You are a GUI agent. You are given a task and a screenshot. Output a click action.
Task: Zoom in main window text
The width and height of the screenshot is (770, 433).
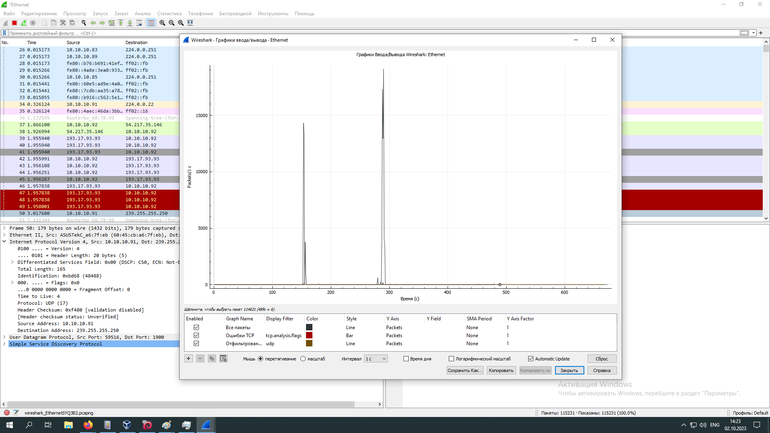(x=162, y=23)
